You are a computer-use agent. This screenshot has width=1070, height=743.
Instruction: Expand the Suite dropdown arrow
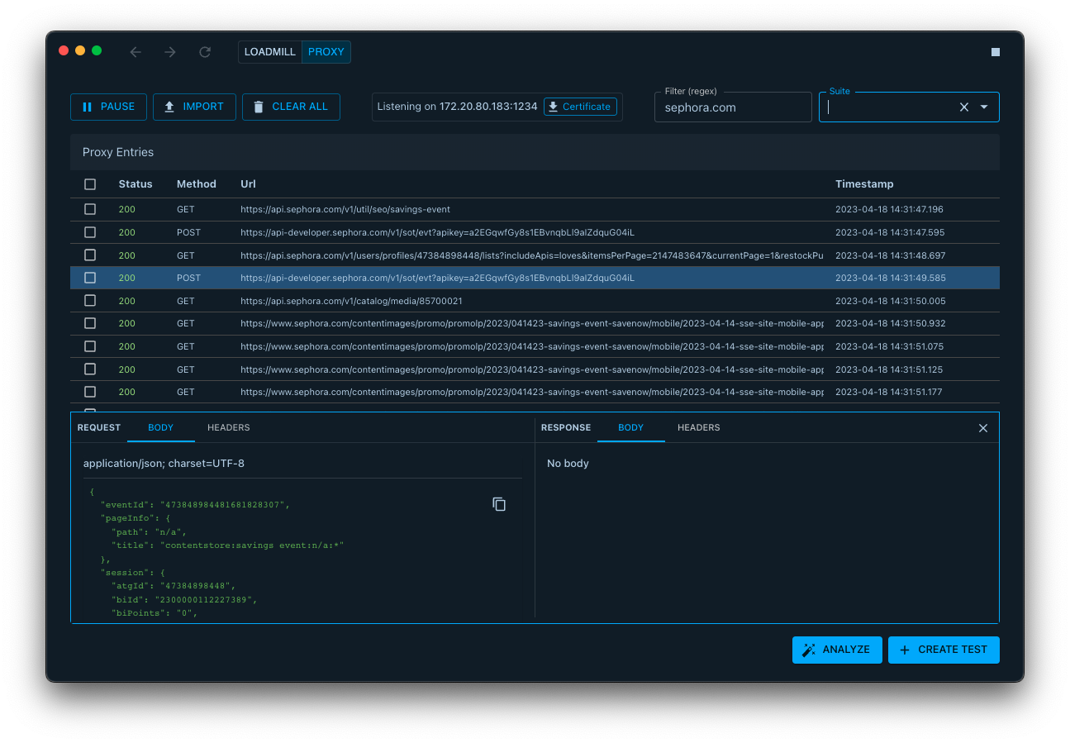tap(984, 107)
